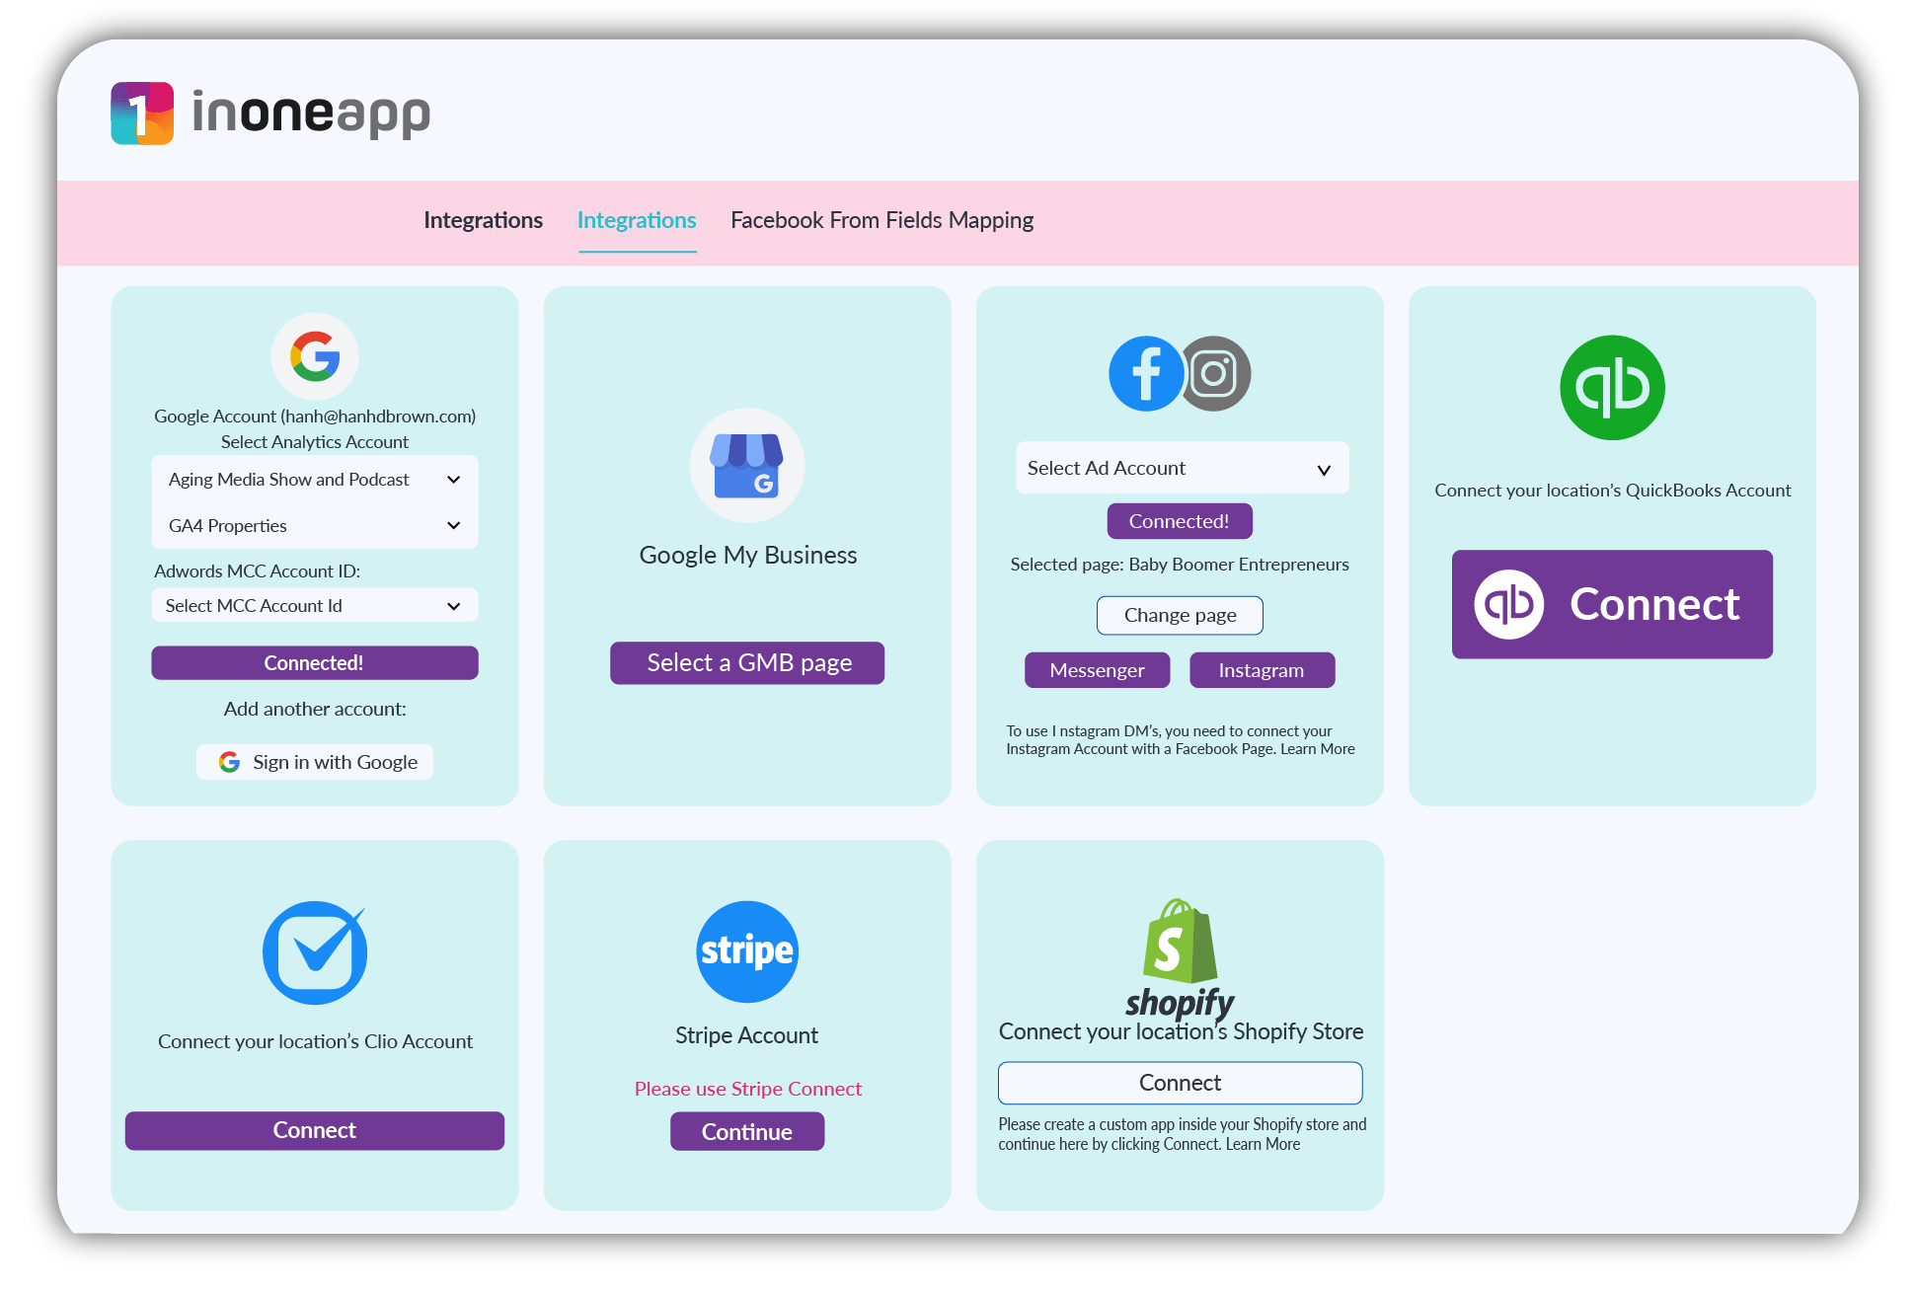Image resolution: width=1916 pixels, height=1292 pixels.
Task: Click Learn More in Instagram DM note
Action: coord(1318,749)
